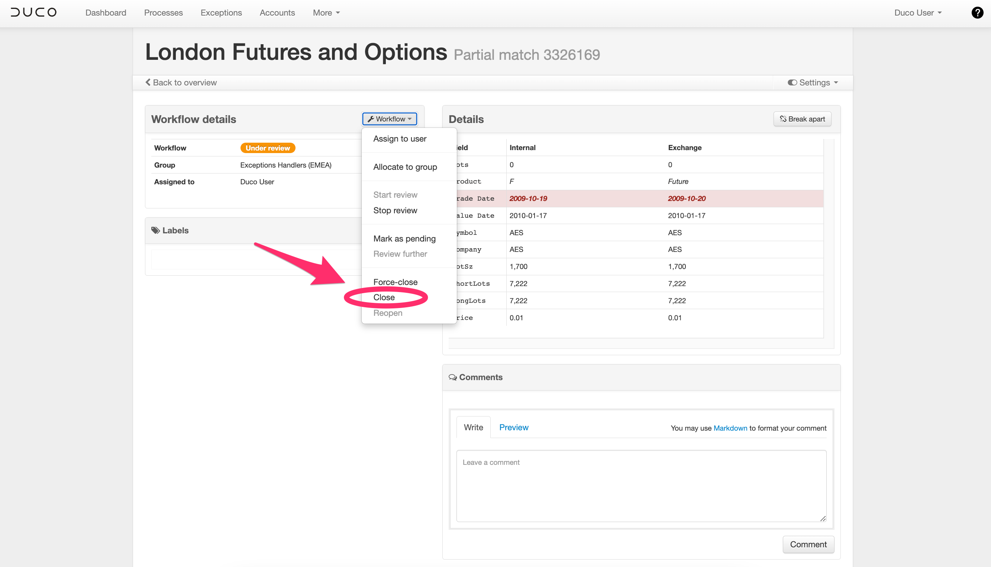991x567 pixels.
Task: Click the Labels tag icon
Action: 155,230
